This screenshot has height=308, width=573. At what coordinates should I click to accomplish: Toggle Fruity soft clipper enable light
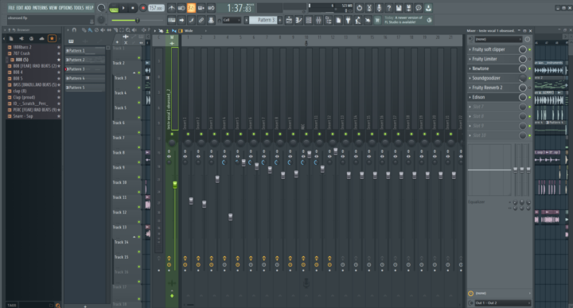pos(529,49)
